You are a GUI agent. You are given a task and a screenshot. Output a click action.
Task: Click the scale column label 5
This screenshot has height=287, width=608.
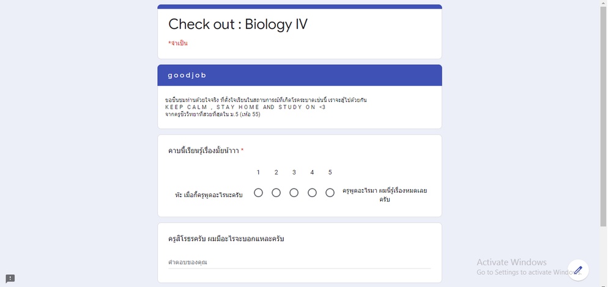coord(330,172)
